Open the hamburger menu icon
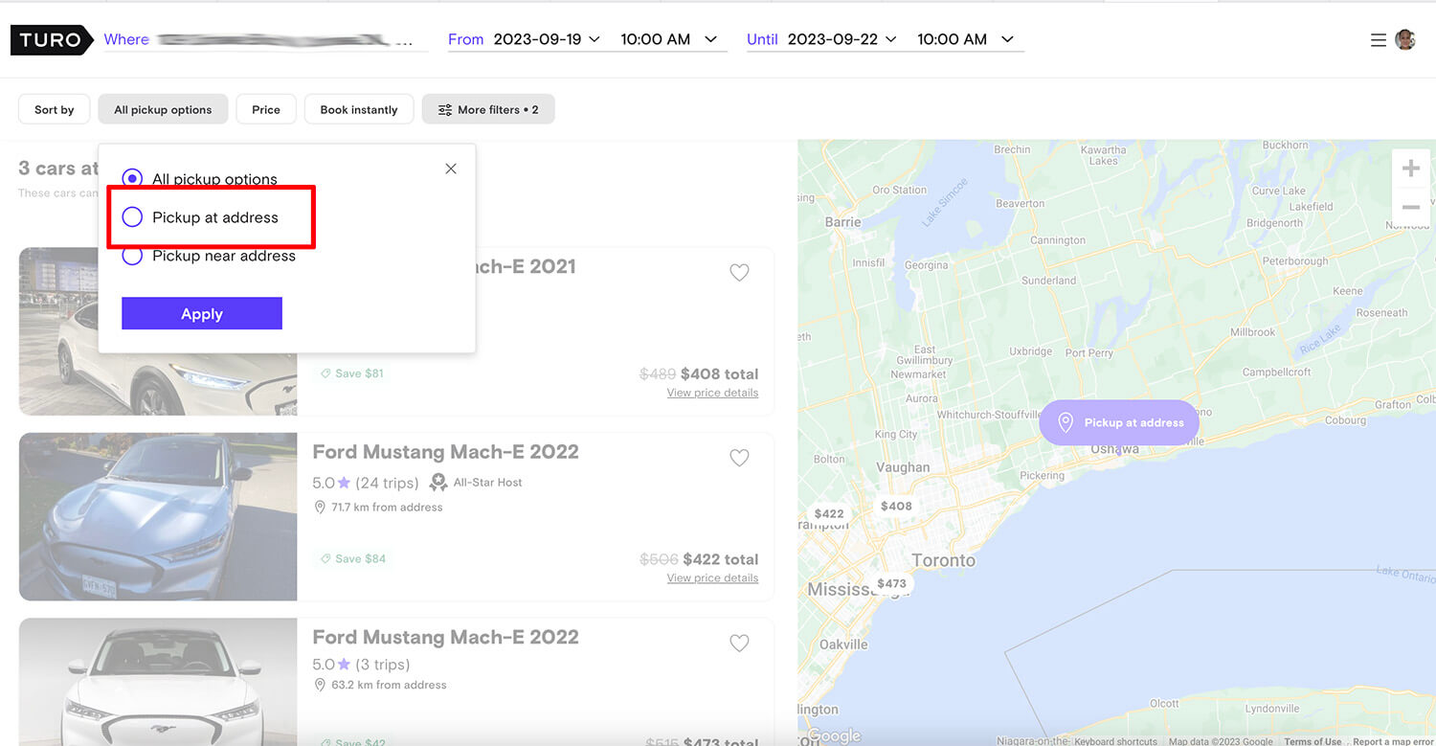The image size is (1436, 746). [1378, 39]
